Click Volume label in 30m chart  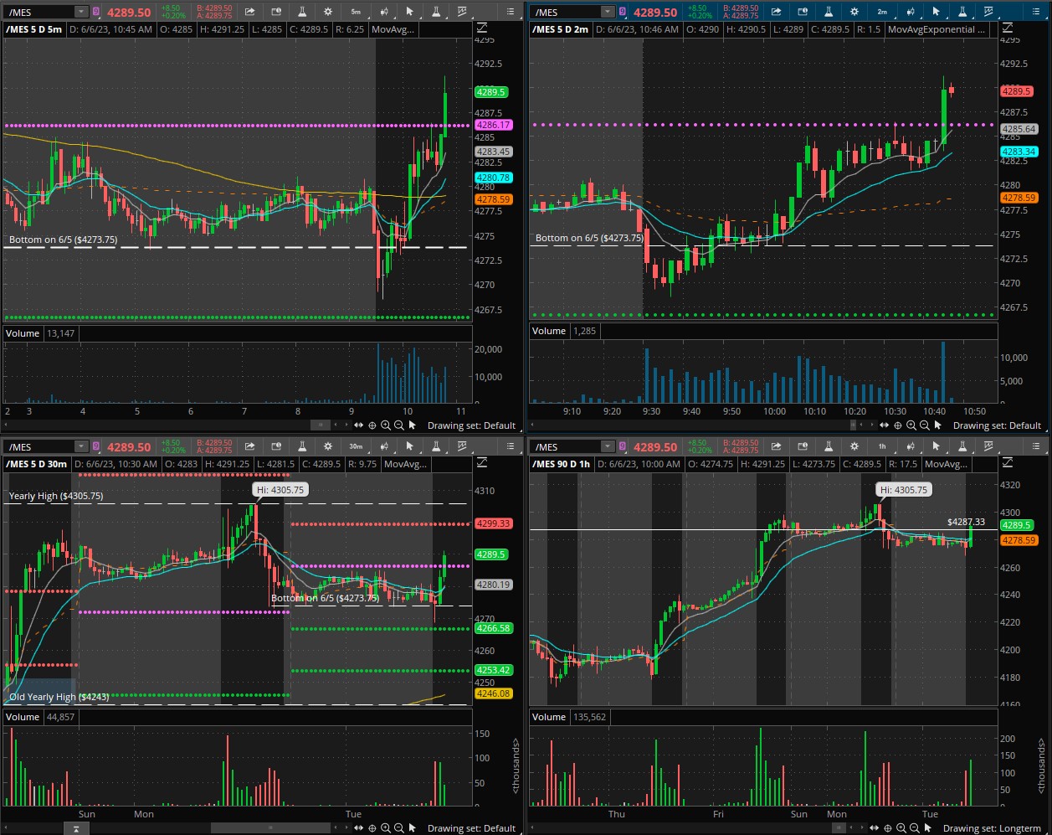pyautogui.click(x=23, y=717)
